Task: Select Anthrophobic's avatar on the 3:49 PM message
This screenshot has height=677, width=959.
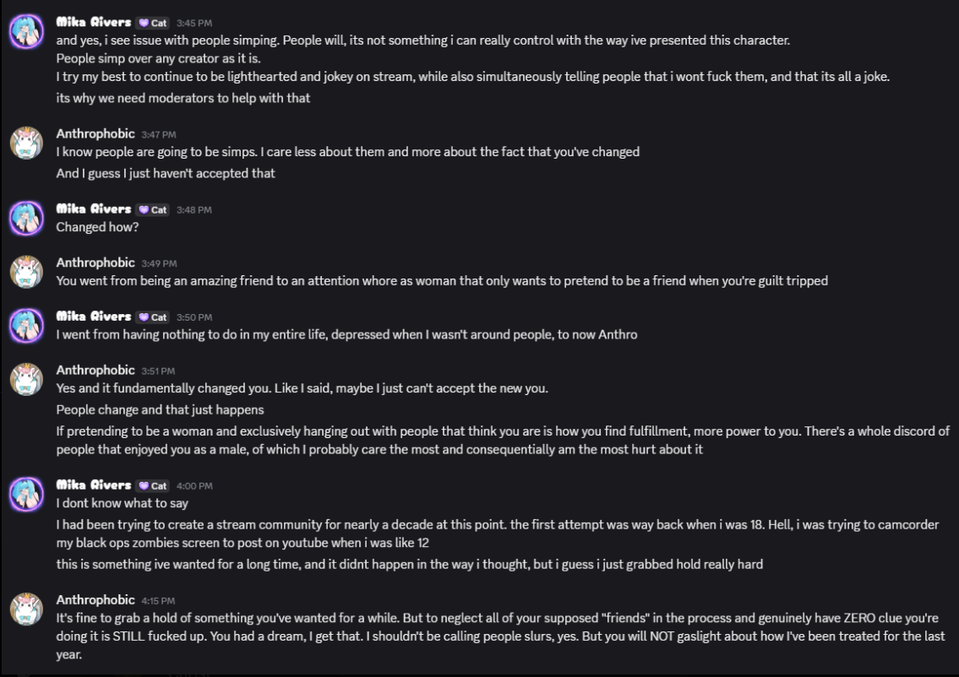Action: 26,272
